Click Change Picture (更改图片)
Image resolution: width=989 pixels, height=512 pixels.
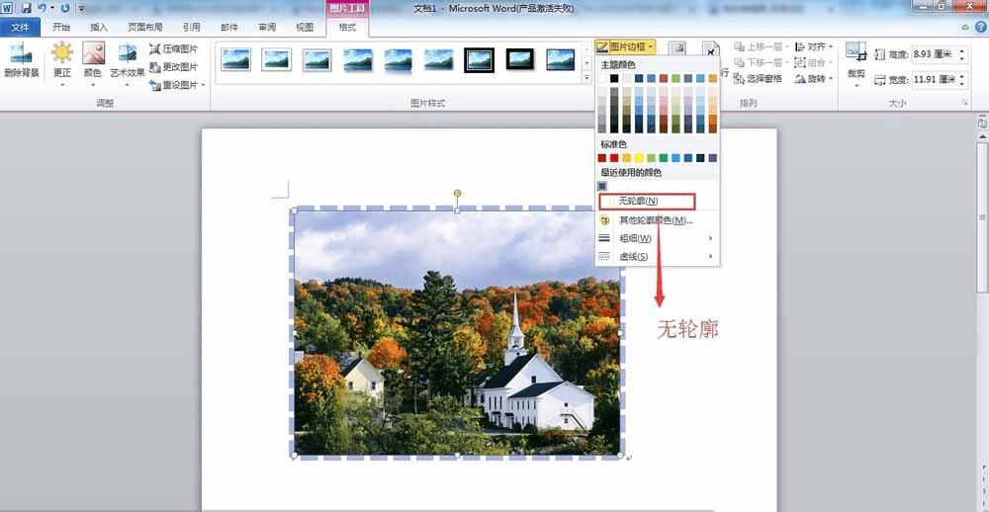click(x=174, y=67)
